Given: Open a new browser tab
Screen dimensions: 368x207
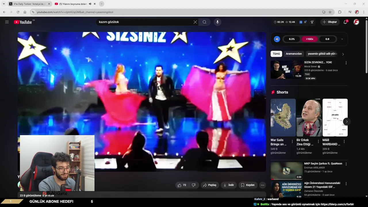Looking at the screenshot, I should tap(101, 4).
